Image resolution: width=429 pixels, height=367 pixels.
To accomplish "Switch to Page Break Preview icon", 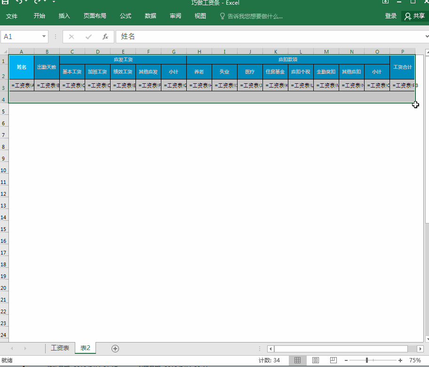I will click(333, 360).
